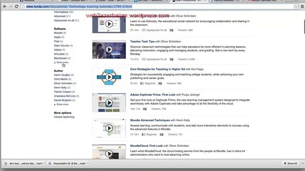Reload the page with the refresh icon
The width and height of the screenshot is (305, 171).
coord(17,6)
